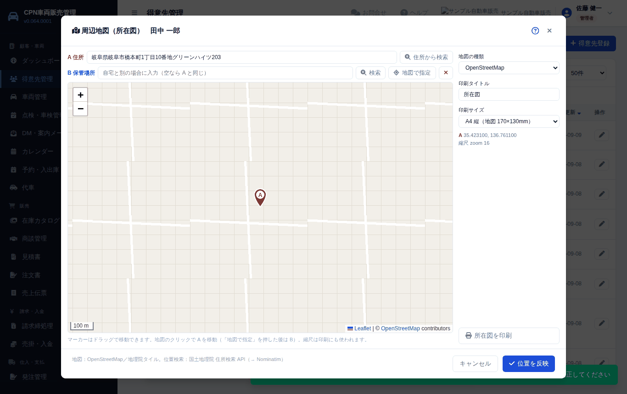Click the 注文書 icon in the sidebar
This screenshot has width=627, height=394.
[13, 275]
